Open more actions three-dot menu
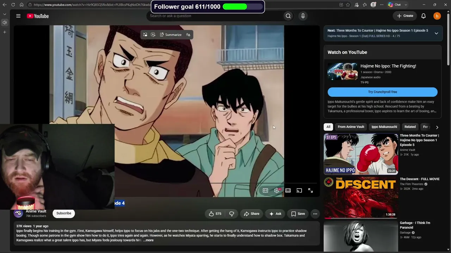The width and height of the screenshot is (451, 253). pyautogui.click(x=315, y=214)
